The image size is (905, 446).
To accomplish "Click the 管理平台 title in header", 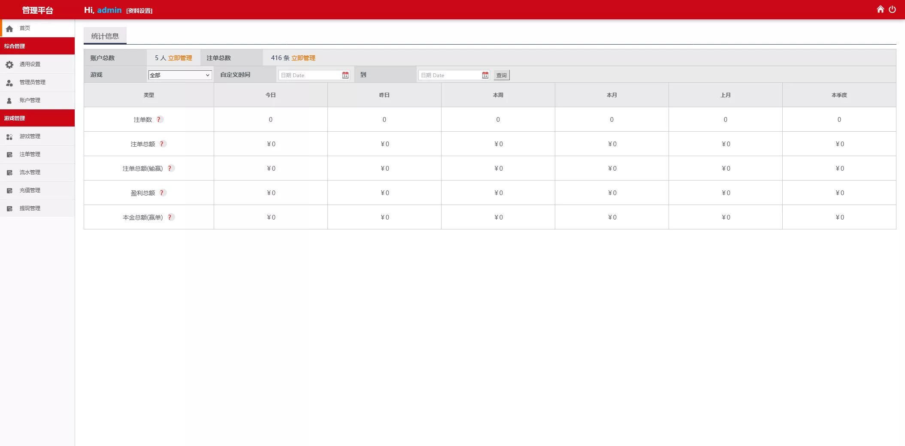I will [37, 10].
